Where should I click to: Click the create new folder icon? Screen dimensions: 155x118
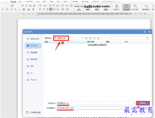coord(94,38)
